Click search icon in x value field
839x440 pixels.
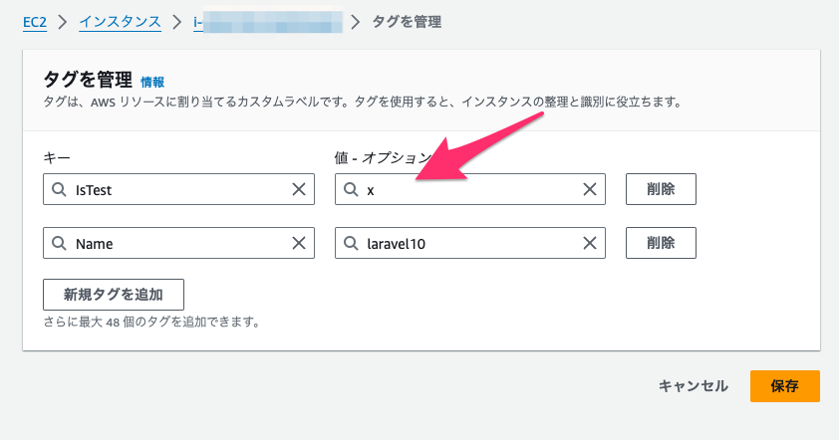click(x=351, y=189)
